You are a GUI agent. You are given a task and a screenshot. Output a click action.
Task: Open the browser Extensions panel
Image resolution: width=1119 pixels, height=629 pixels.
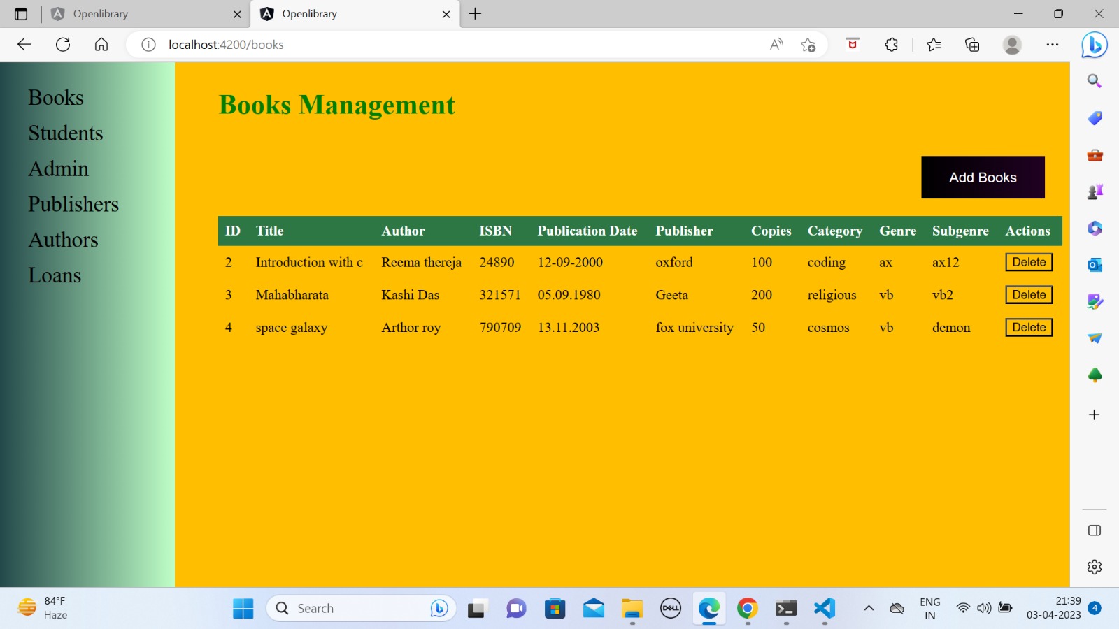(890, 44)
